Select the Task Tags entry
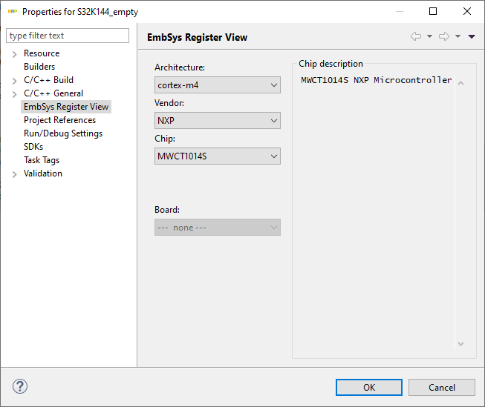This screenshot has width=485, height=407. click(x=42, y=160)
